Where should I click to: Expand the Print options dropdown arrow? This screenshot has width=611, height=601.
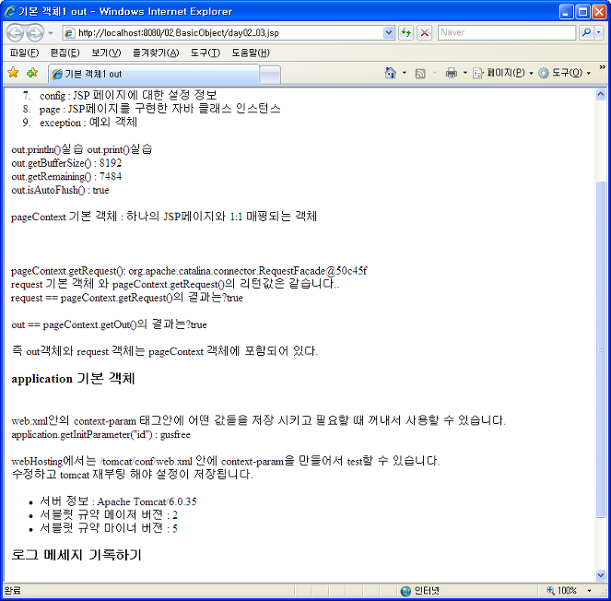[x=464, y=73]
